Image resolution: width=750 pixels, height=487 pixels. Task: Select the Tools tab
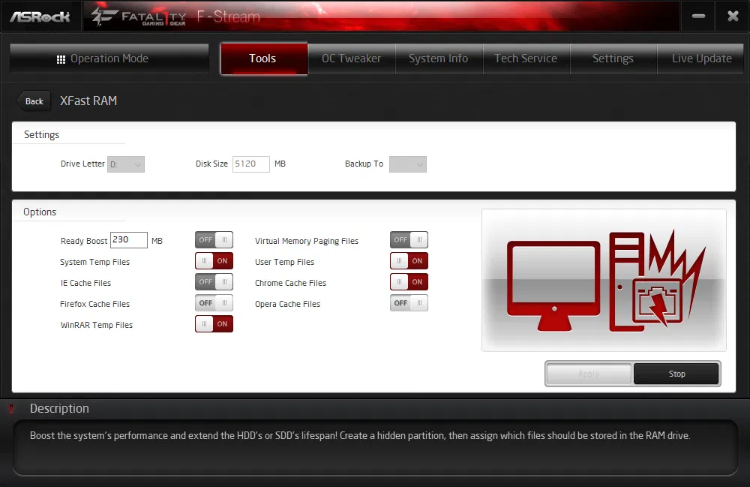click(264, 59)
